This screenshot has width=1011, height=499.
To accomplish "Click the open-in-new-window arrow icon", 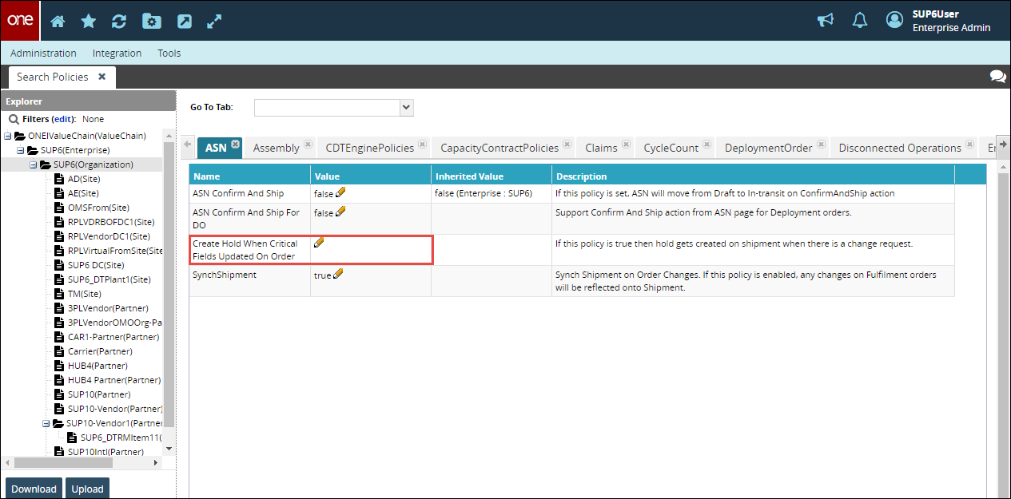I will [x=185, y=22].
